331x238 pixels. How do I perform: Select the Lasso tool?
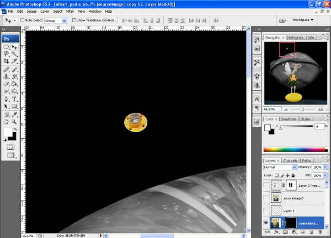click(x=6, y=54)
